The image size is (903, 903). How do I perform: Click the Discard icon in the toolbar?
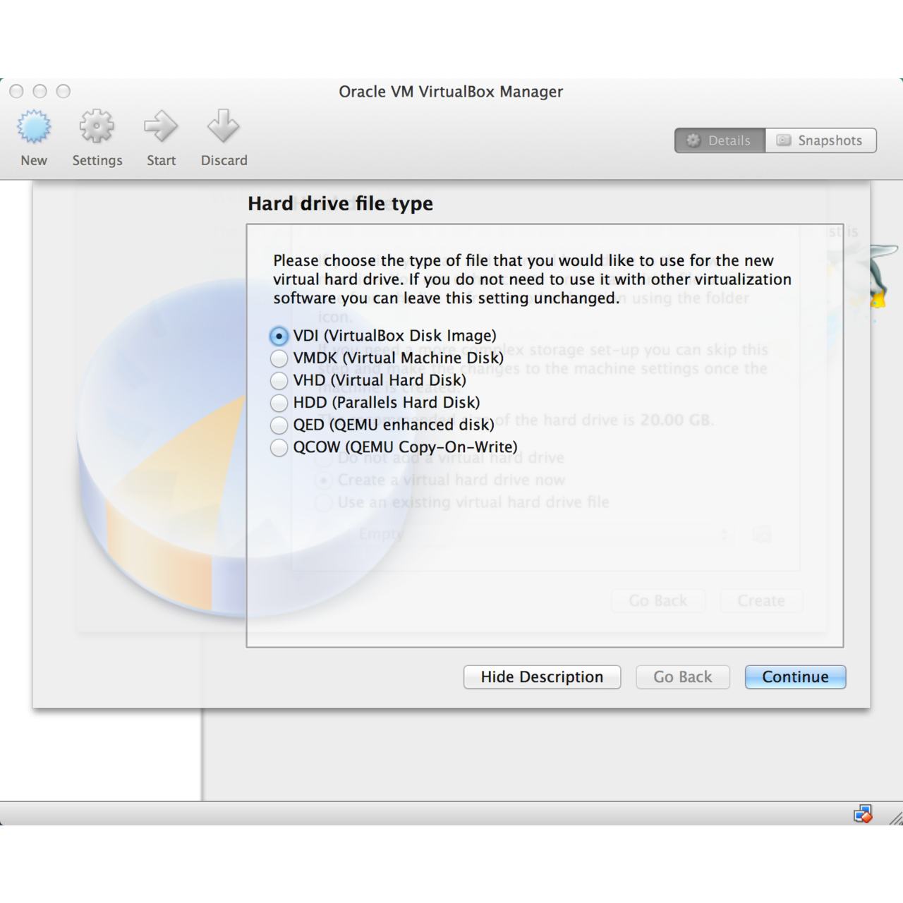pyautogui.click(x=223, y=128)
